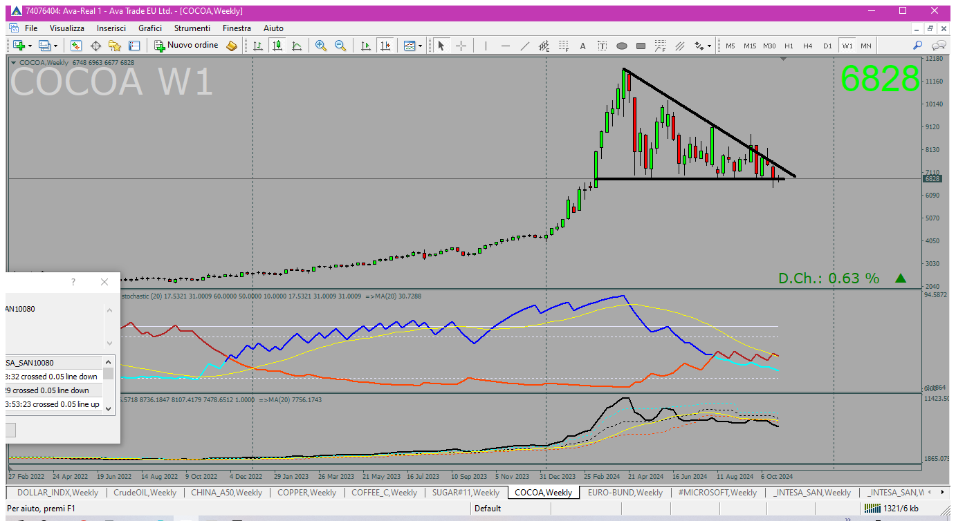Select the arrows drawing tool icon
Viewport: 956px width, 521px height.
tap(699, 46)
